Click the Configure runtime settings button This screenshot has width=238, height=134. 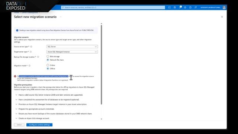39,125
